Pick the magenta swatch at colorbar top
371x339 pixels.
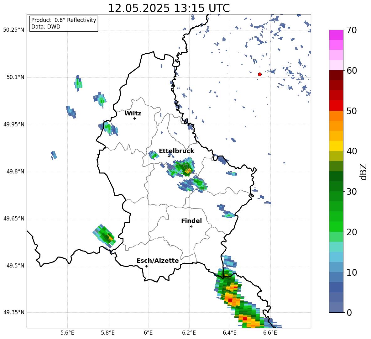[336, 35]
